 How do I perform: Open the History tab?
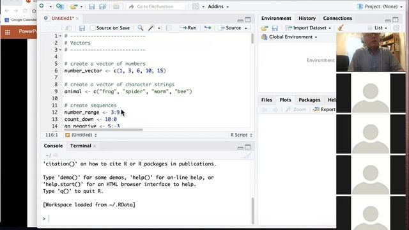pyautogui.click(x=307, y=19)
